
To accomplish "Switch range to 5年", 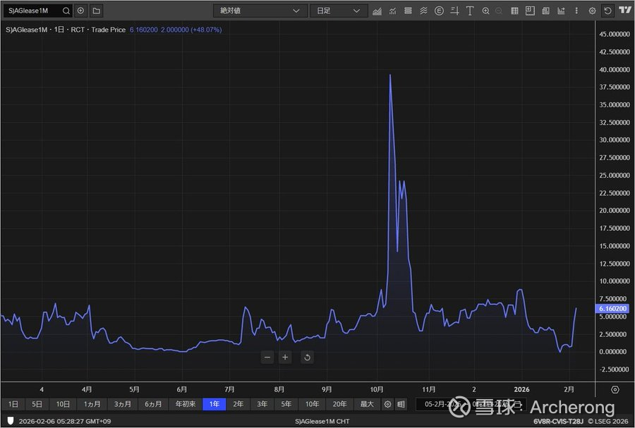I will tap(286, 404).
